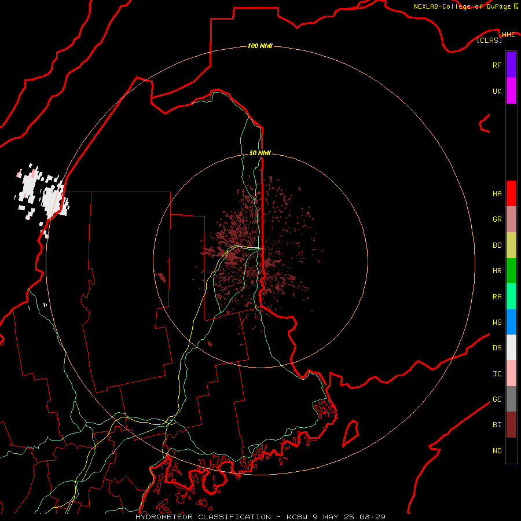The height and width of the screenshot is (521, 521).
Task: Click the 08:29 timestamp
Action: 372,517
